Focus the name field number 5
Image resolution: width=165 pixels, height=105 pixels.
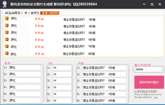(25, 94)
